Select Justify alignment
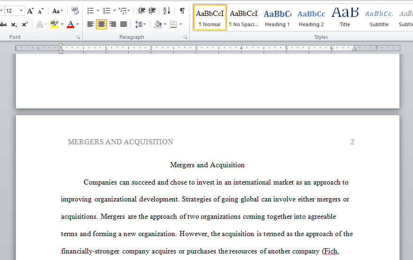Image resolution: width=413 pixels, height=260 pixels. pos(124,24)
